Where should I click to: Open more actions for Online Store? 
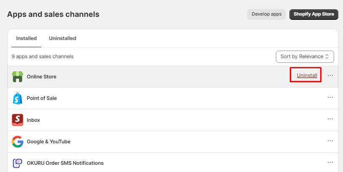(x=330, y=75)
